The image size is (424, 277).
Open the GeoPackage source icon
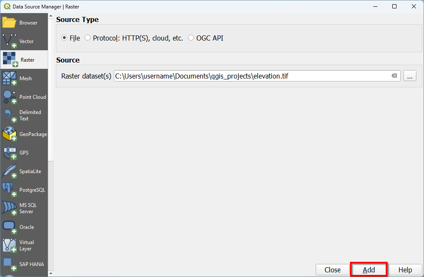[9, 134]
